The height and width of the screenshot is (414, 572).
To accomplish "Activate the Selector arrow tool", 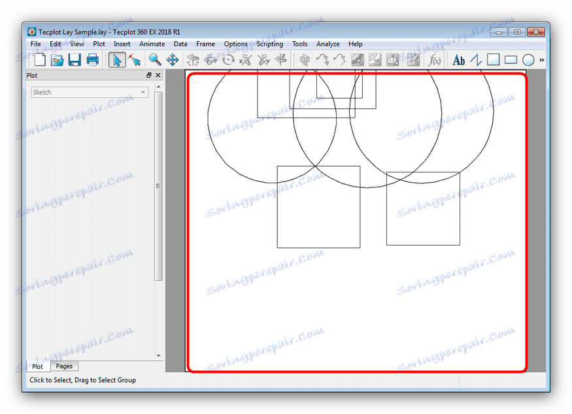I will pyautogui.click(x=117, y=60).
